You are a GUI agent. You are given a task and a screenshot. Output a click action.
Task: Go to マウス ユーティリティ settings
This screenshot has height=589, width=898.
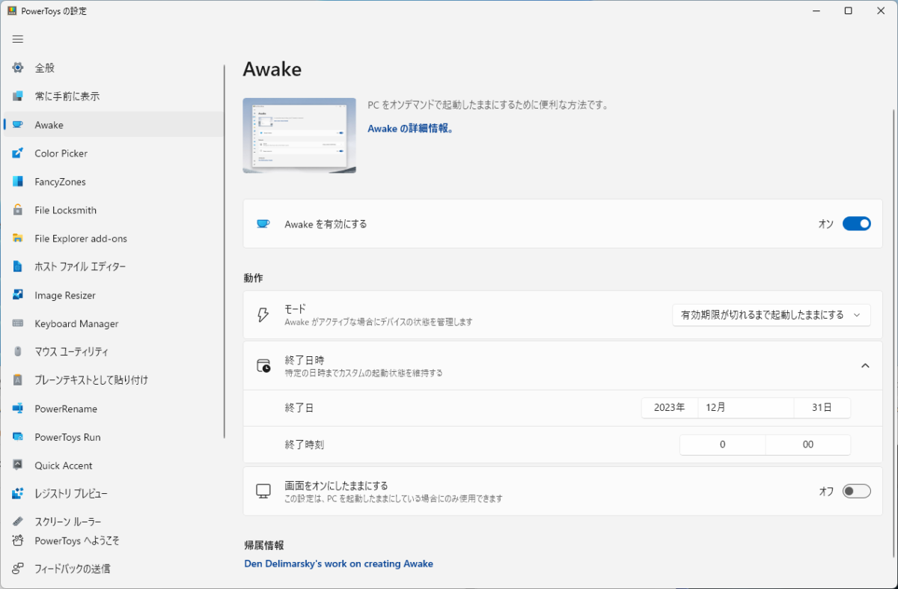pyautogui.click(x=114, y=352)
